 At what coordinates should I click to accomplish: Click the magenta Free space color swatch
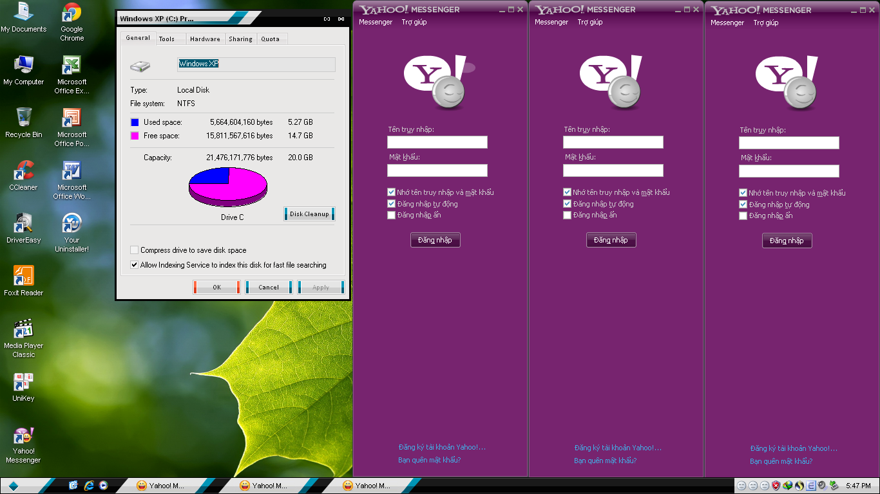[135, 136]
